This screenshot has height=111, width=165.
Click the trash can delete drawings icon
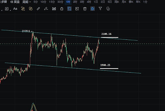85,9
